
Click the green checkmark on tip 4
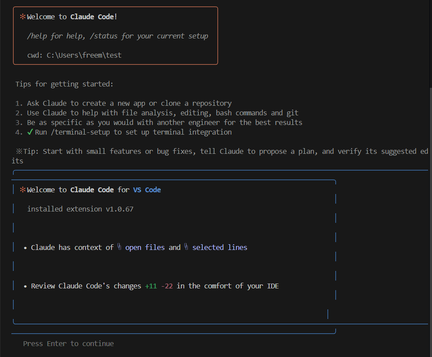pyautogui.click(x=30, y=132)
